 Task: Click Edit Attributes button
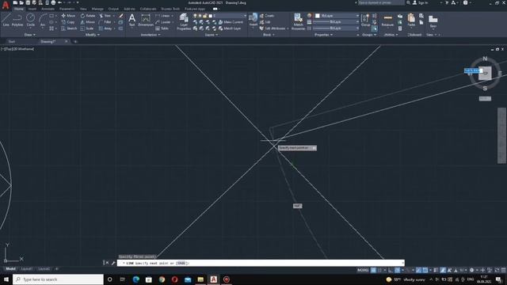point(273,28)
